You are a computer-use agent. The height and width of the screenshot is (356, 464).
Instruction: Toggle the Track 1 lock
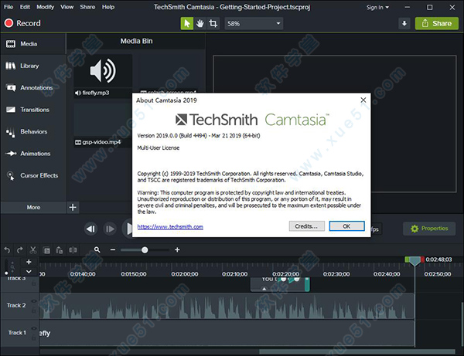point(34,337)
